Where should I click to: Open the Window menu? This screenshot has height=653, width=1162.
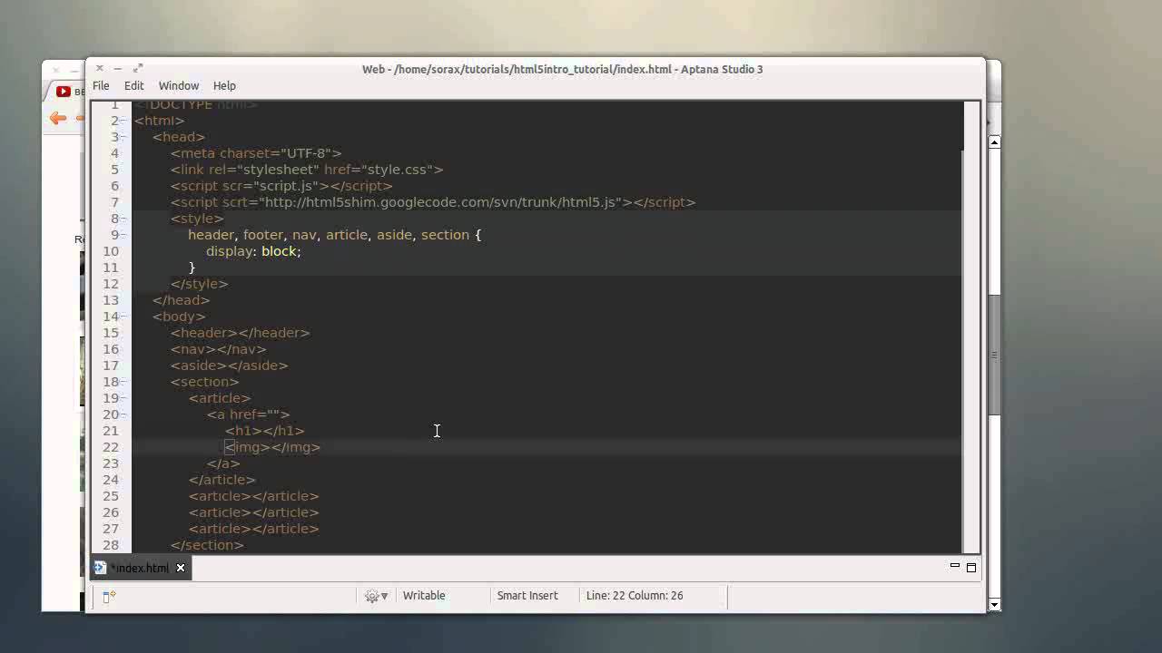179,85
